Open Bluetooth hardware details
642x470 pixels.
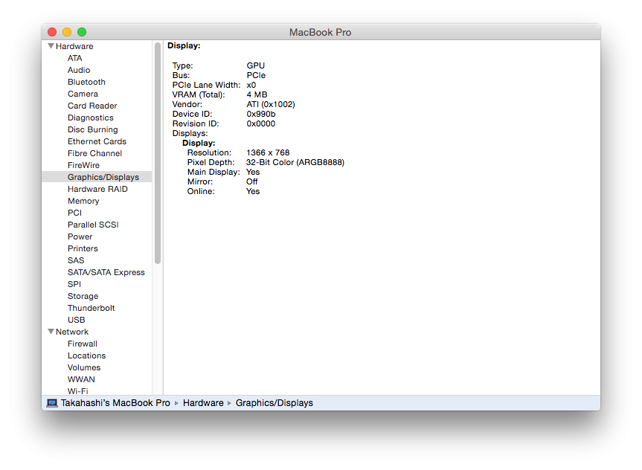pyautogui.click(x=86, y=82)
